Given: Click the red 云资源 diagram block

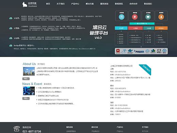Looking at the screenshot, I should click(x=135, y=28).
